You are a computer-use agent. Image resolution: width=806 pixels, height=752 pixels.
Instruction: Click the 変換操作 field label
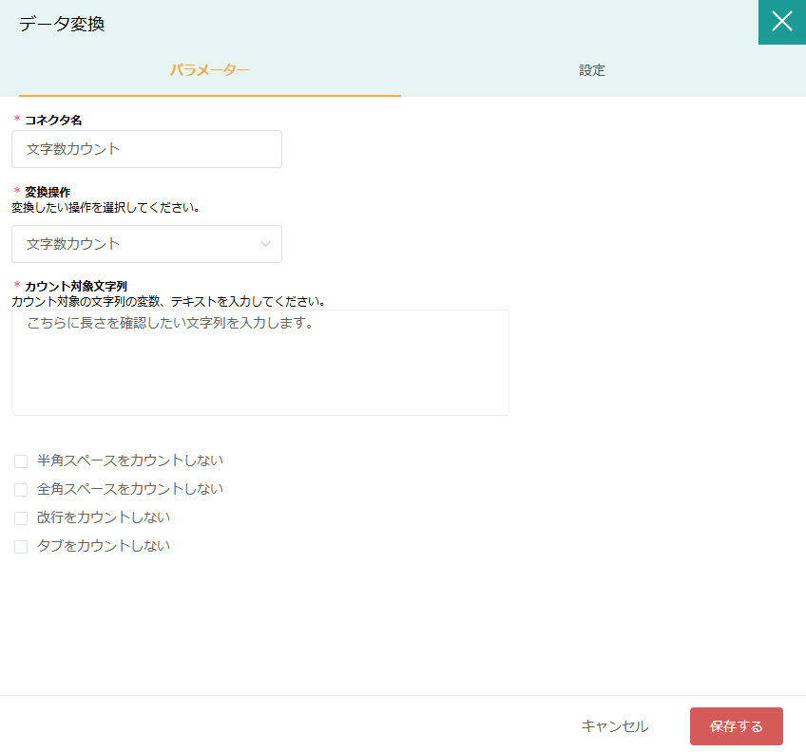[x=48, y=192]
